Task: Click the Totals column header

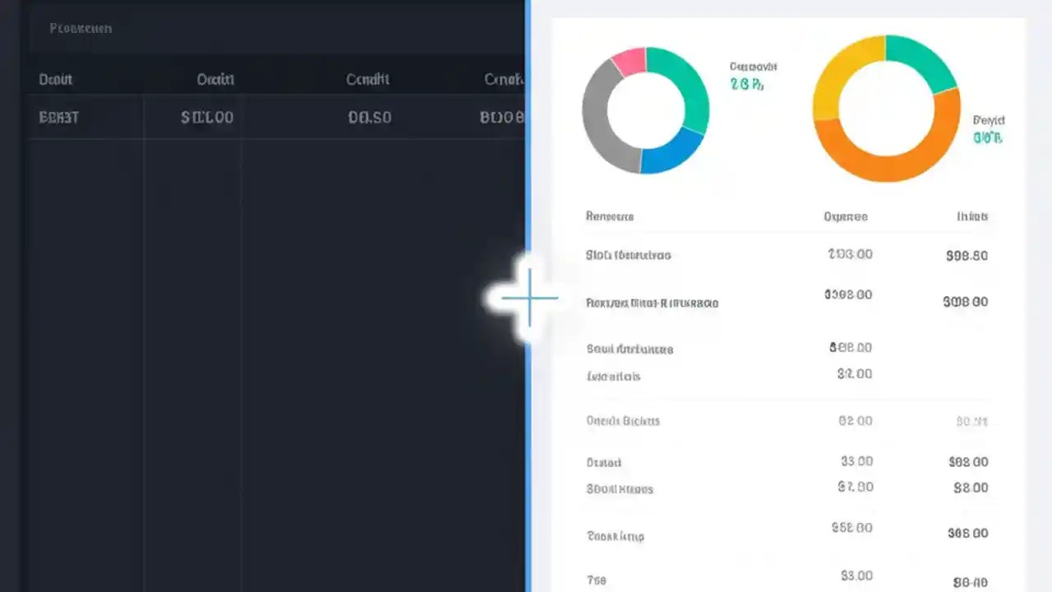Action: [x=973, y=216]
